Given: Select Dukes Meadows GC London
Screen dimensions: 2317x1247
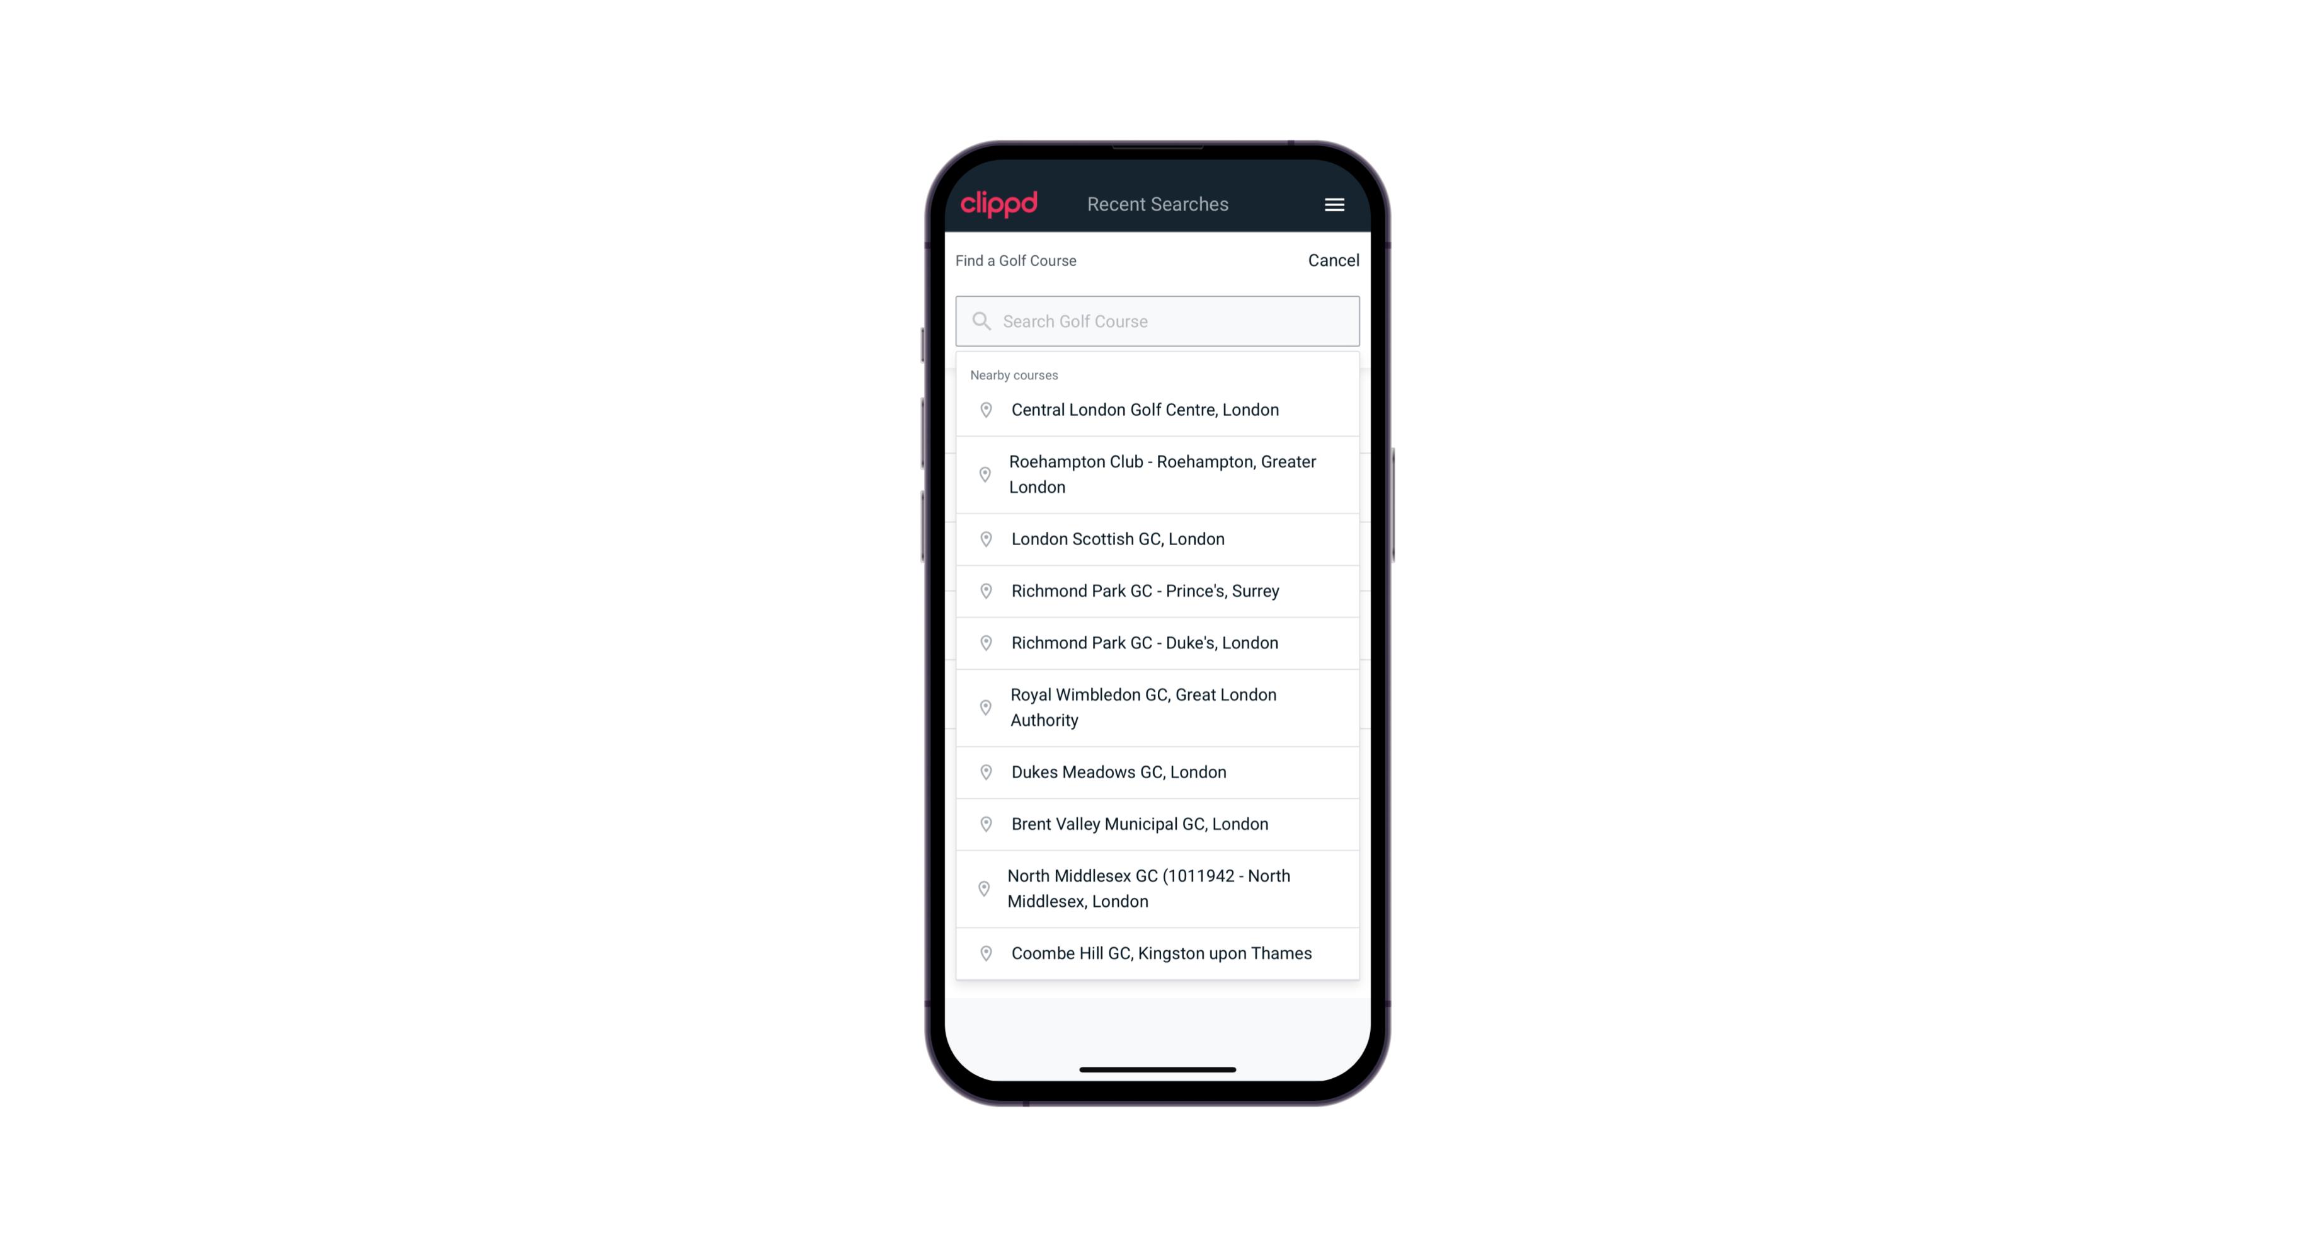Looking at the screenshot, I should pos(1158,771).
